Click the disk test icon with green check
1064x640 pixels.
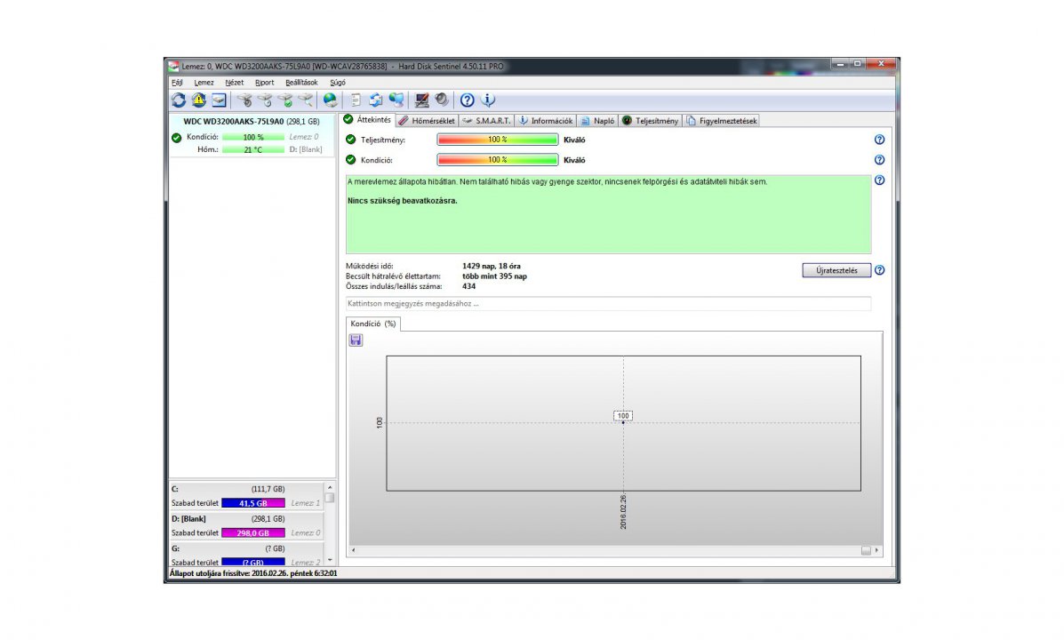285,100
